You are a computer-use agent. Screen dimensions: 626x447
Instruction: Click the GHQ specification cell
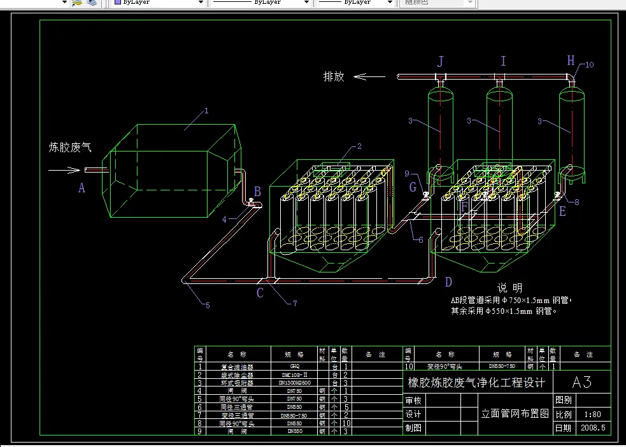(295, 366)
